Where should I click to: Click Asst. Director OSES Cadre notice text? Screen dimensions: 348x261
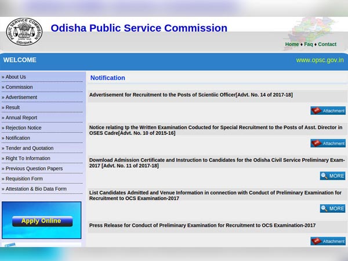[x=216, y=130]
